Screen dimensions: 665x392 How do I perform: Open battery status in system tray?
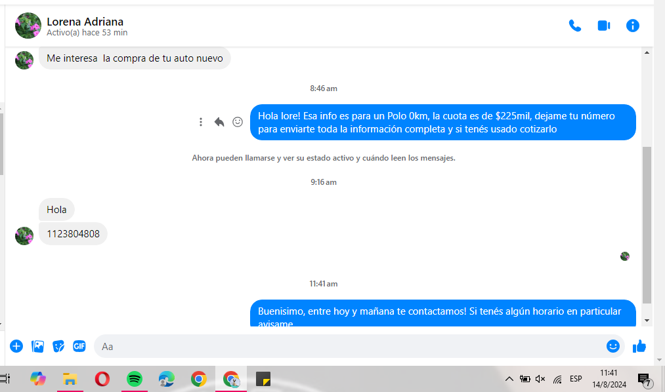(525, 379)
